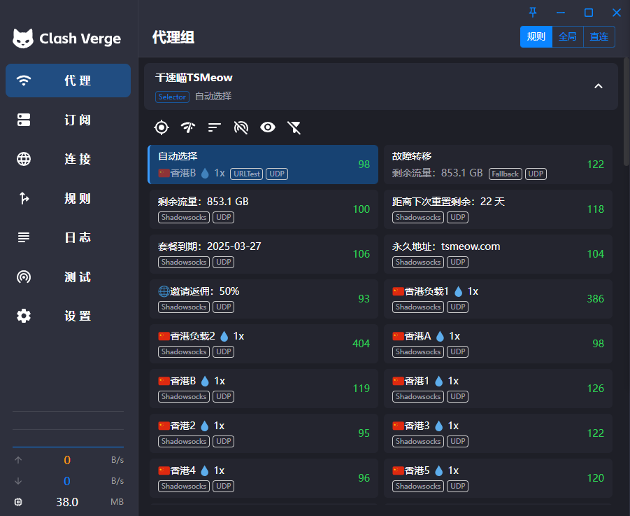Click the fork arrow icon beside 规则
This screenshot has height=516, width=630.
[x=24, y=198]
